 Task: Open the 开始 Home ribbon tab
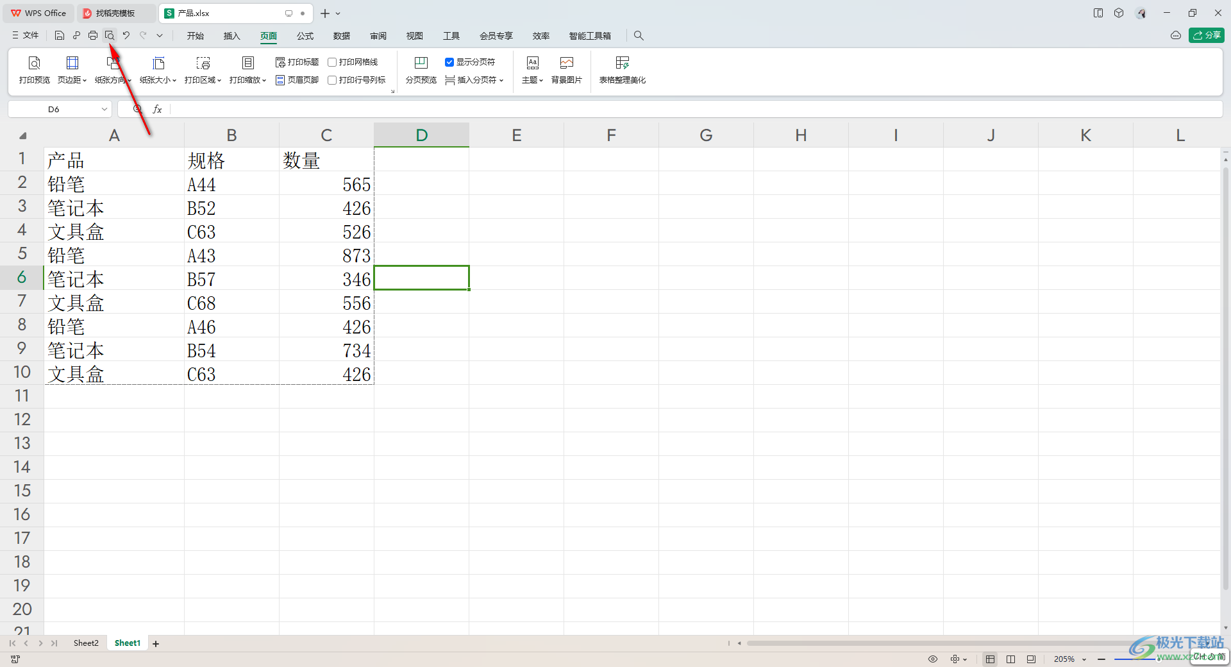pos(196,36)
